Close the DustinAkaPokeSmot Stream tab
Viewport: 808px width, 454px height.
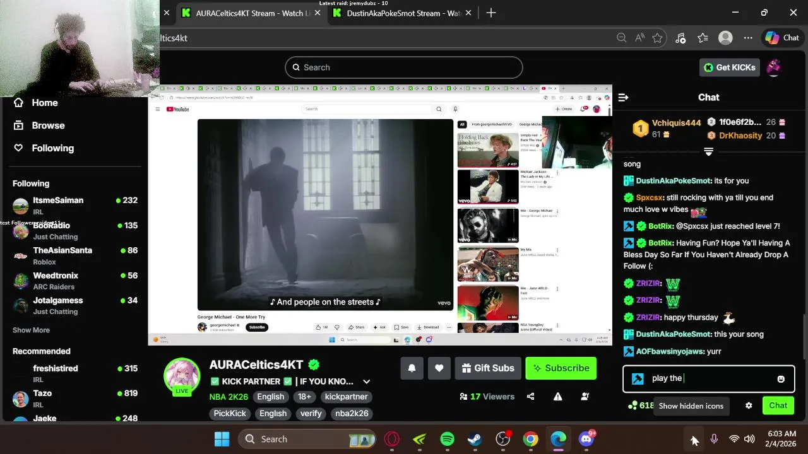468,13
